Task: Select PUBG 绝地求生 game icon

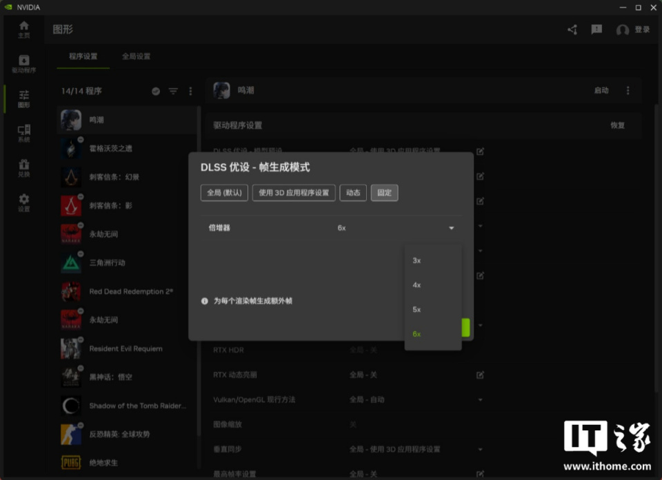Action: [71, 463]
